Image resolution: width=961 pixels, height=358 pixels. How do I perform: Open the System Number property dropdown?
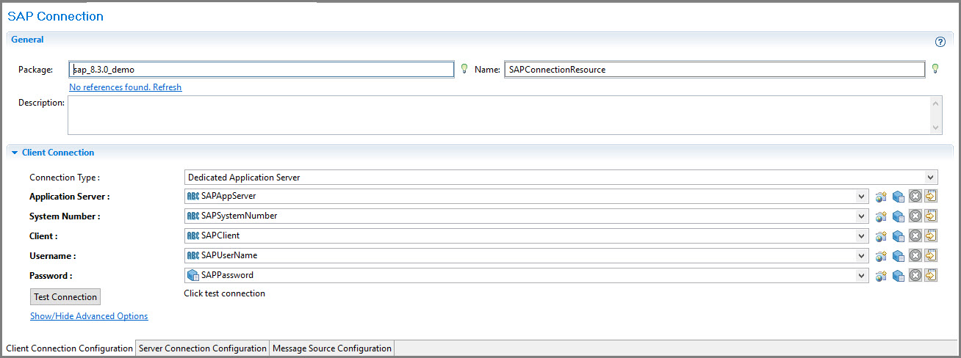coord(861,216)
